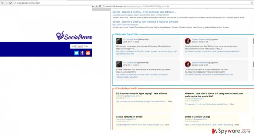Click the SocialAvenue logo
The image size is (254, 137).
click(74, 36)
